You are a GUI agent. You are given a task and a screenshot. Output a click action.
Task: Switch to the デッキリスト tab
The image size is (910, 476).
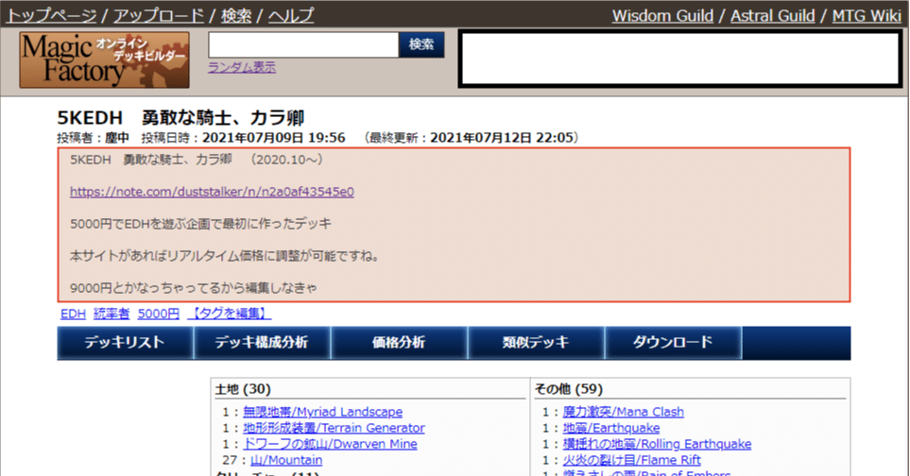(125, 343)
